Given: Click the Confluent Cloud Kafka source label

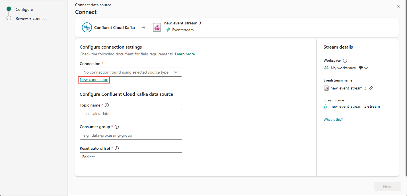Looking at the screenshot, I should click(114, 28).
